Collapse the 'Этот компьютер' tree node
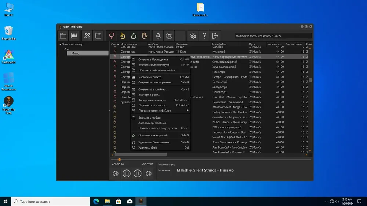 (x=61, y=44)
